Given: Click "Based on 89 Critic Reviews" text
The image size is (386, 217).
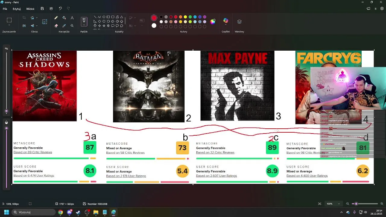Looking at the screenshot, I should (33, 152).
